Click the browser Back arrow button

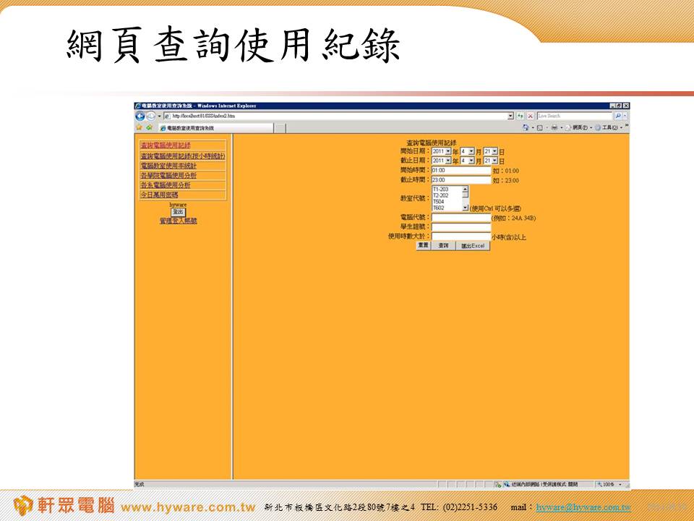click(140, 116)
